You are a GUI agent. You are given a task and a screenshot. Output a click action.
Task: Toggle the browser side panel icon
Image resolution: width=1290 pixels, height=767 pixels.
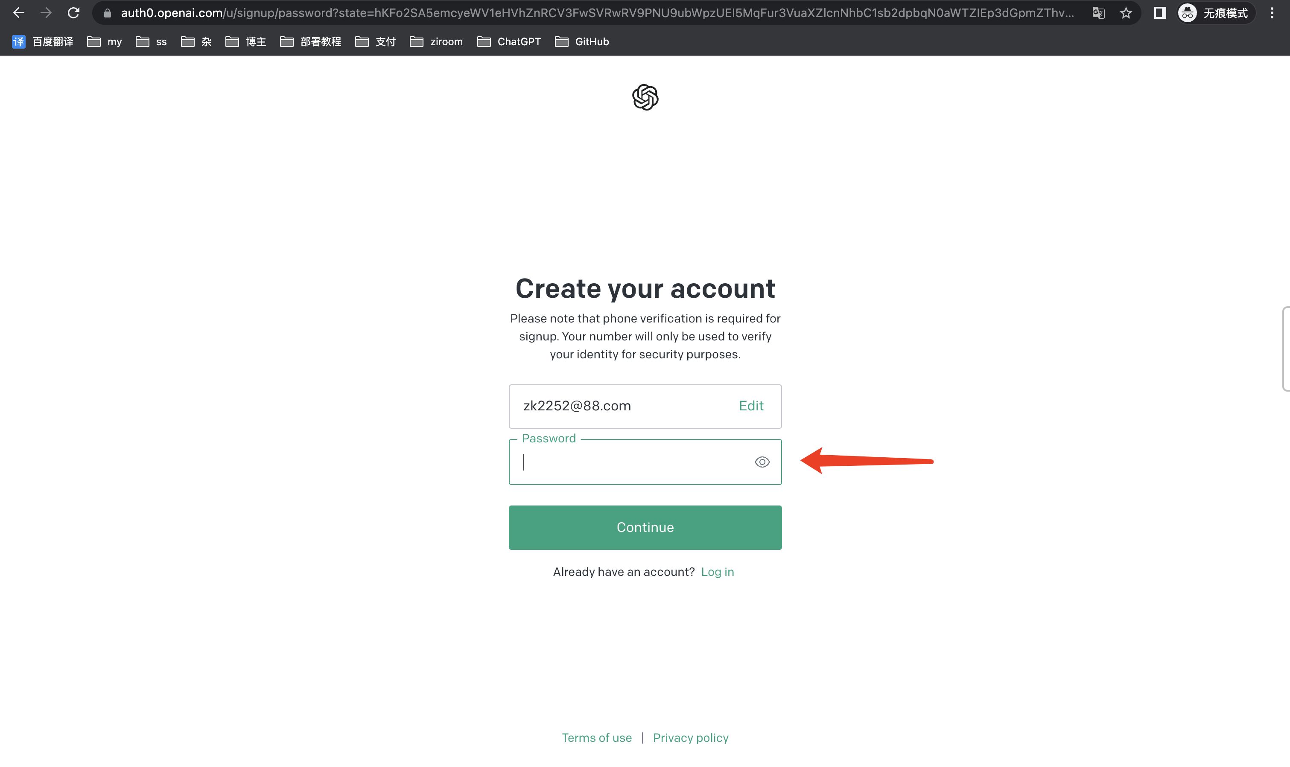tap(1160, 13)
